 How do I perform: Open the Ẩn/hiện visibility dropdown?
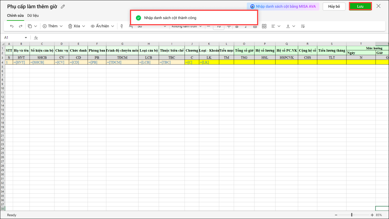(102, 26)
